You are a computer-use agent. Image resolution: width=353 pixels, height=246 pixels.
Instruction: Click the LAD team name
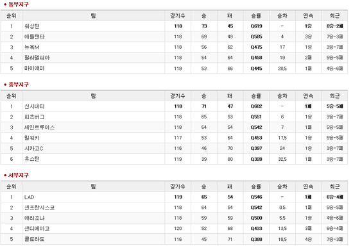point(29,197)
